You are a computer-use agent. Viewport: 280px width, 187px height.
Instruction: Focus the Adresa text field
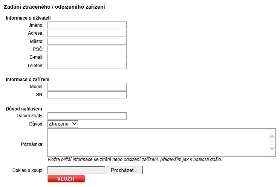click(x=87, y=33)
